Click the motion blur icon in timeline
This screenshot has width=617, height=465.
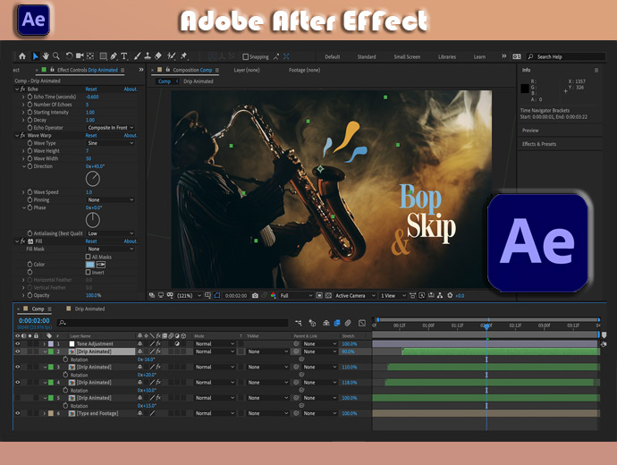pos(348,323)
